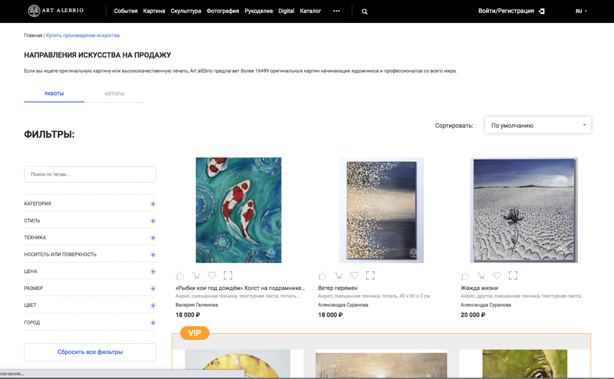Open fullscreen view of «Рыбки кои под дождём»
Image resolution: width=614 pixels, height=379 pixels.
[x=228, y=275]
